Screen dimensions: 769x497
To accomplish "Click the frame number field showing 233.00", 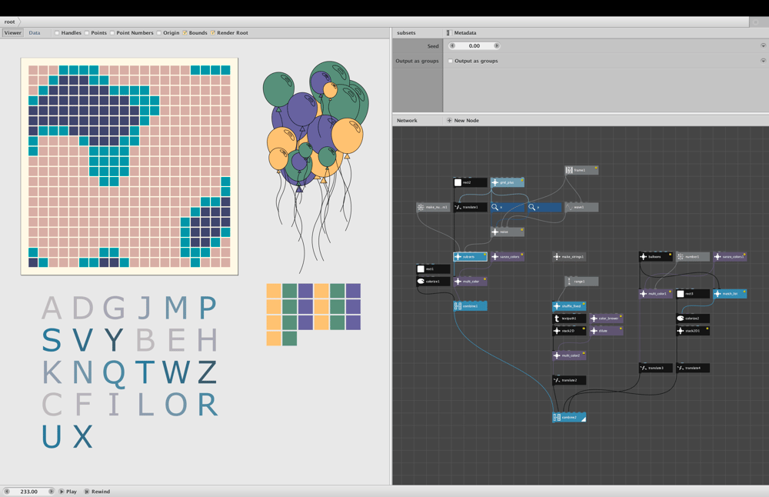I will (x=29, y=492).
